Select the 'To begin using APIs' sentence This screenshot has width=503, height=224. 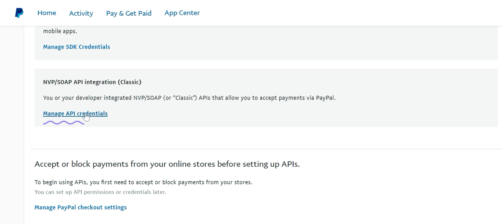point(143,182)
